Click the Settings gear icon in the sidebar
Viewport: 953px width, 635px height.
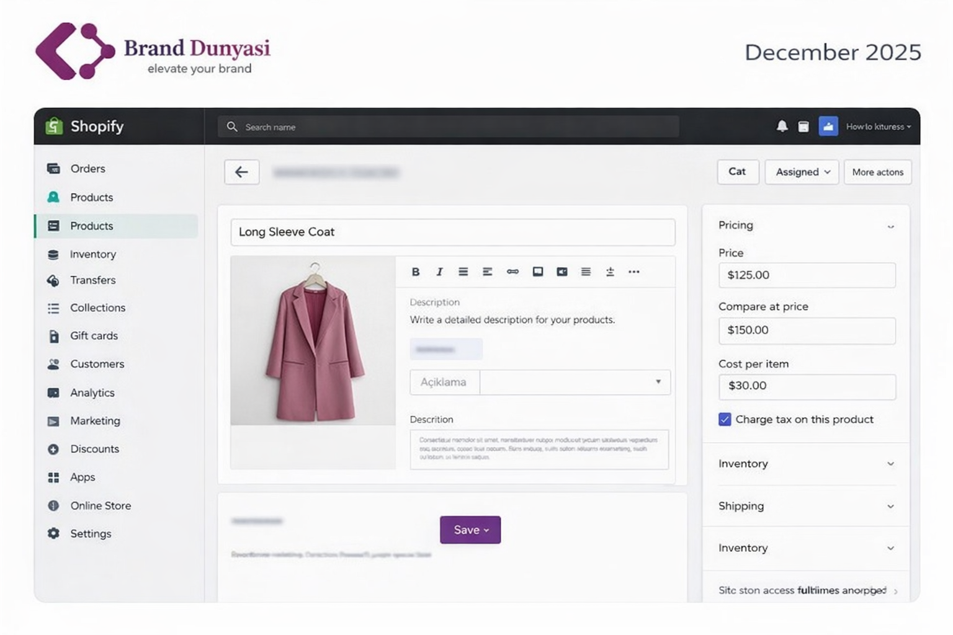pyautogui.click(x=54, y=533)
